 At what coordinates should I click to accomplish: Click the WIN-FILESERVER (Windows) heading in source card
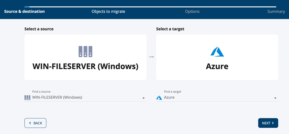pyautogui.click(x=85, y=66)
